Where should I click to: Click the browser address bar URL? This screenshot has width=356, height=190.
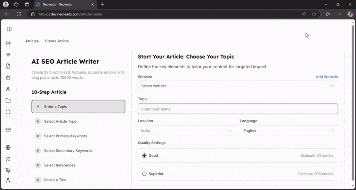[70, 14]
